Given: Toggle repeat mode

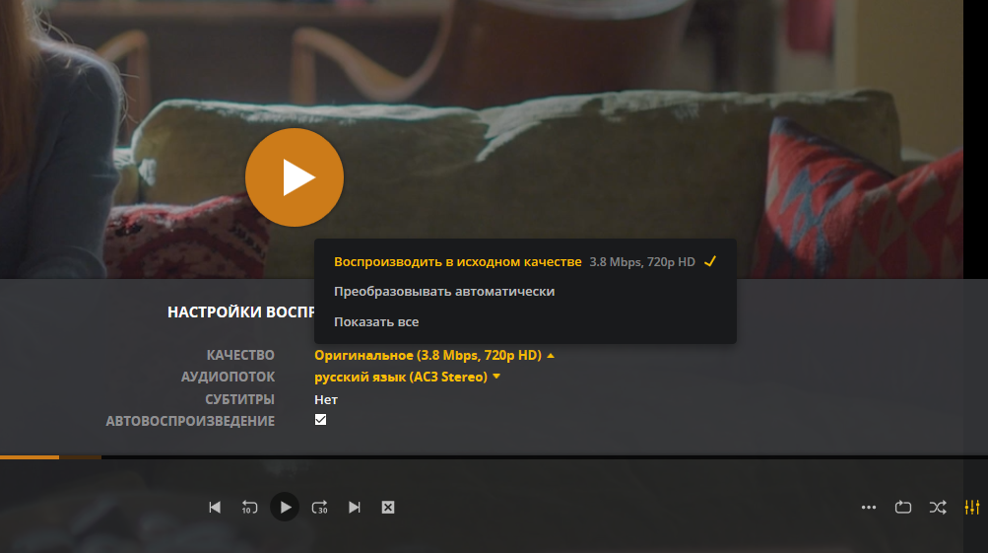Looking at the screenshot, I should pyautogui.click(x=903, y=508).
